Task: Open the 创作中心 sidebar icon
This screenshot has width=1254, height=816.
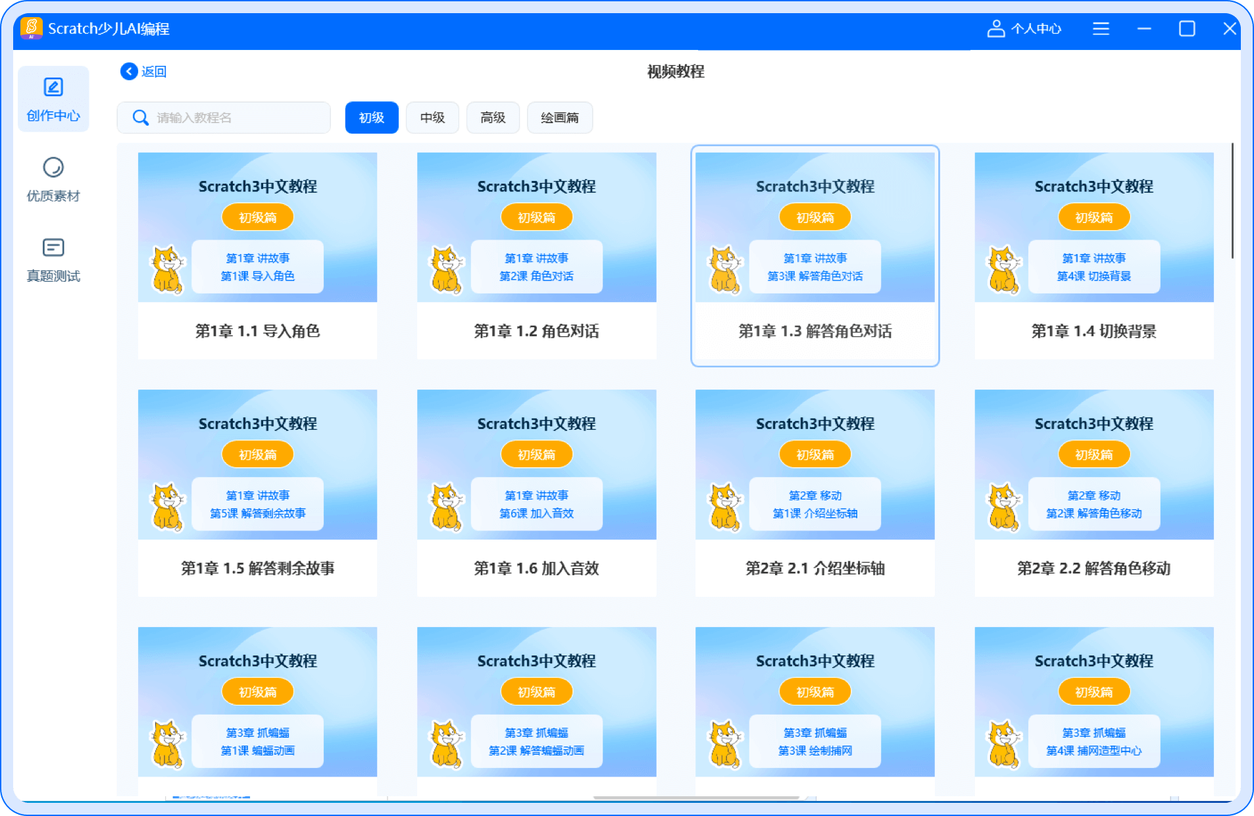Action: pyautogui.click(x=53, y=88)
